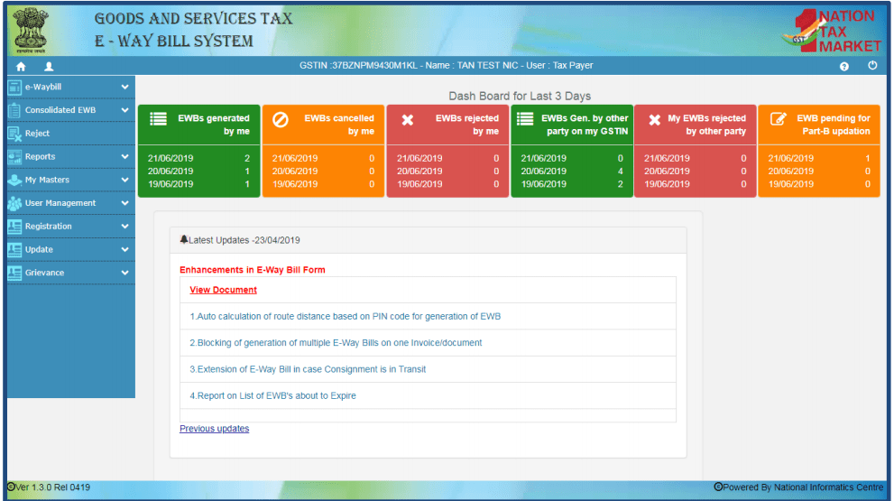Expand the Update menu chevron

(124, 249)
